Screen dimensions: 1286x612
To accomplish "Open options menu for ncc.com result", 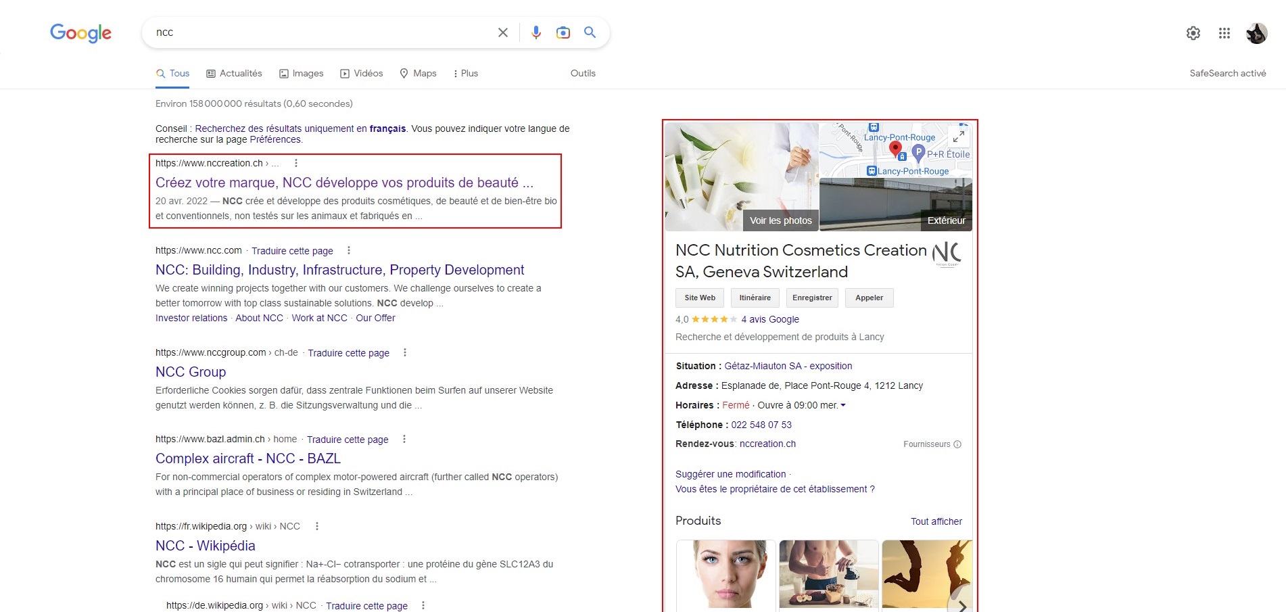I will [349, 250].
